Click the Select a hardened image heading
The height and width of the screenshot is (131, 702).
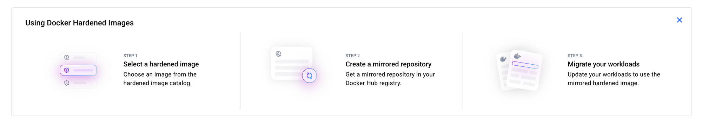pos(161,64)
